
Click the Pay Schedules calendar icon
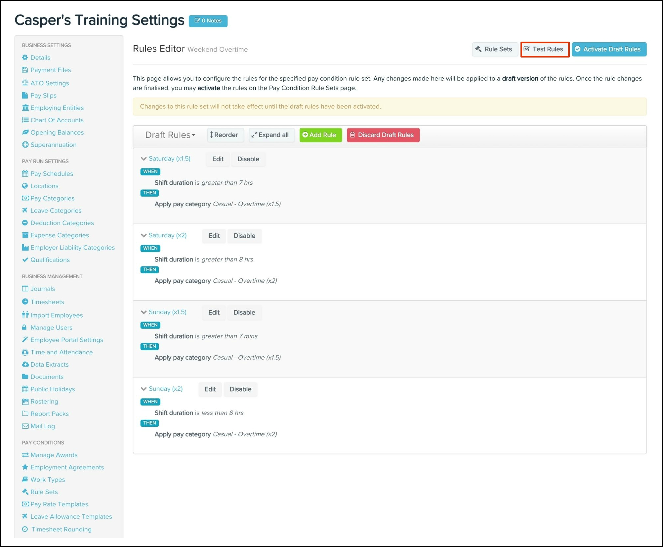click(x=25, y=174)
